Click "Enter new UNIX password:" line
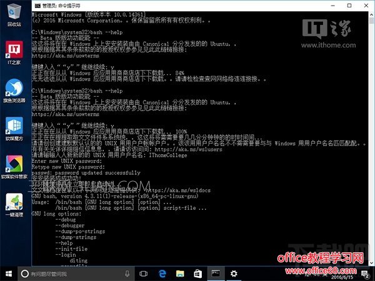The height and width of the screenshot is (281, 375). pyautogui.click(x=67, y=161)
